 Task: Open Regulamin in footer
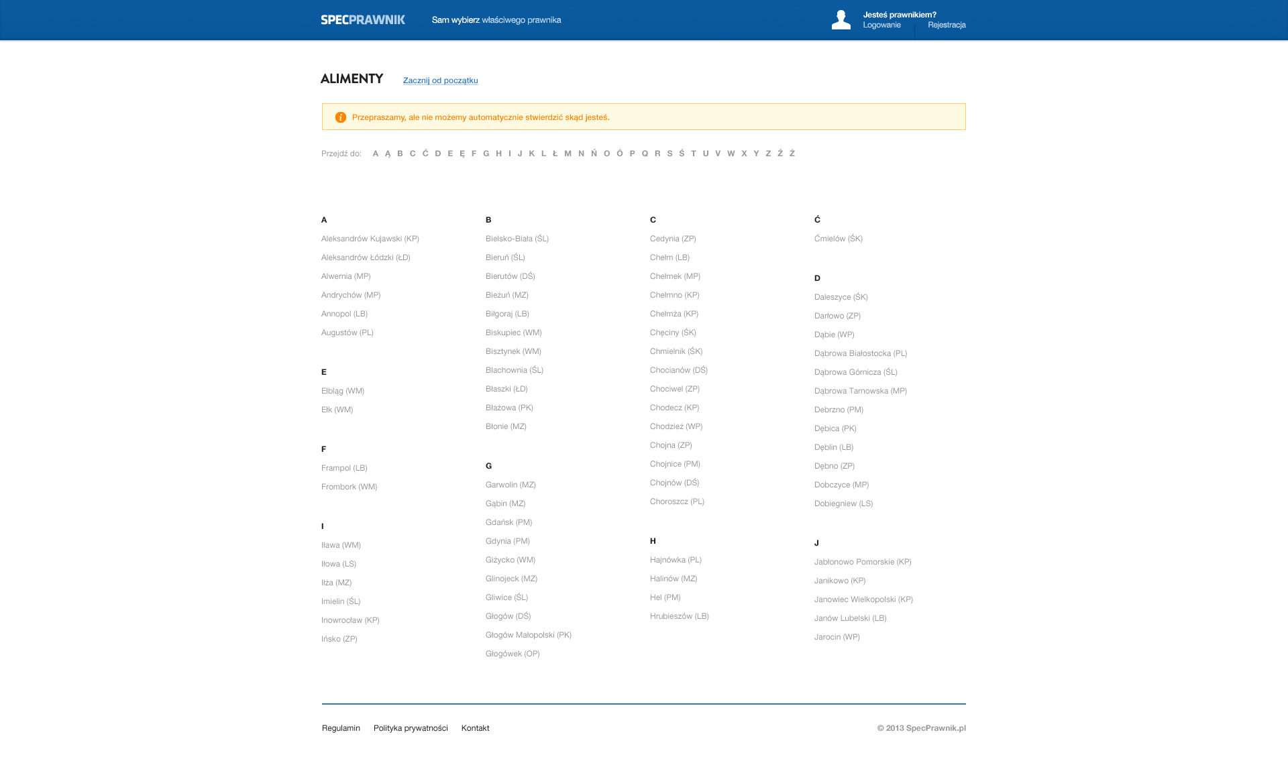pos(341,728)
